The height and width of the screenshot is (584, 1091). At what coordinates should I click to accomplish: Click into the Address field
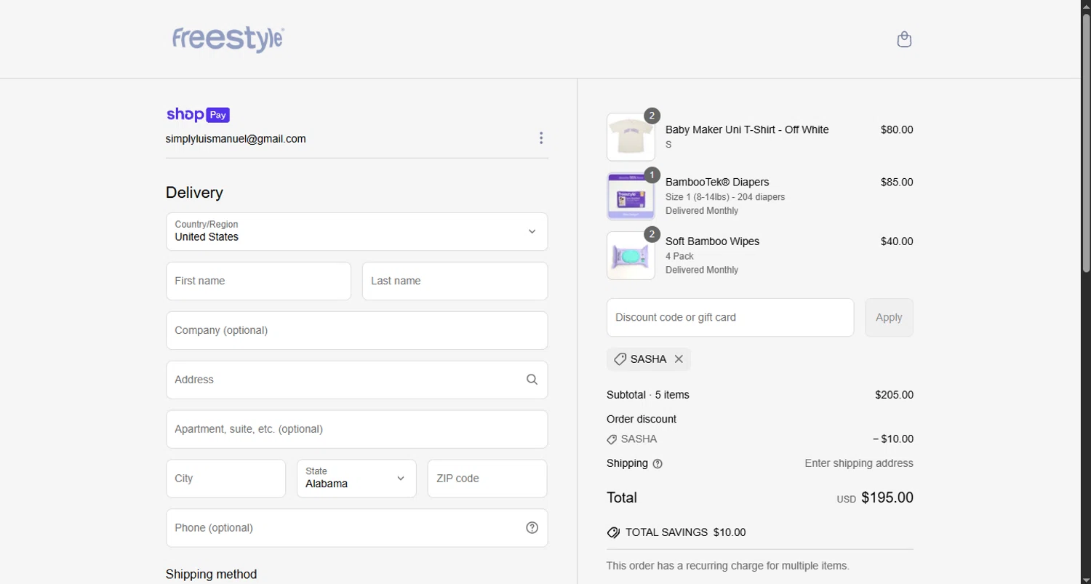(356, 380)
